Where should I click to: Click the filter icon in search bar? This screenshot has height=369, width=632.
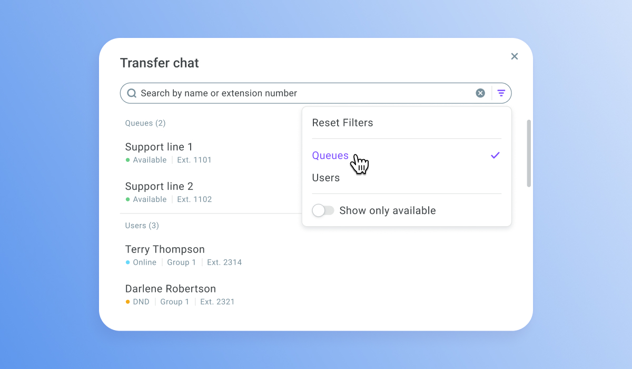coord(501,93)
